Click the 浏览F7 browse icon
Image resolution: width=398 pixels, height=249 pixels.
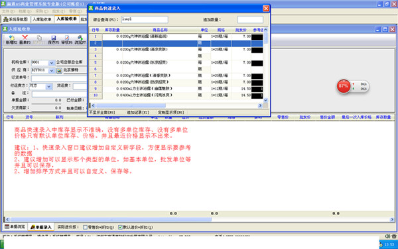click(80, 40)
